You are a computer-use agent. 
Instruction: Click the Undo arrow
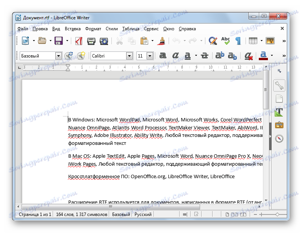click(177, 40)
